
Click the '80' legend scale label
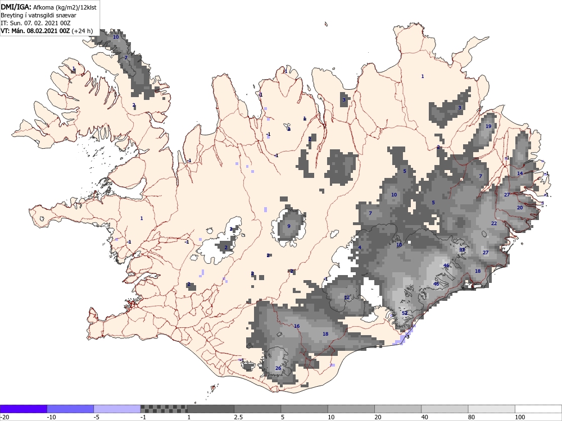pyautogui.click(x=472, y=417)
